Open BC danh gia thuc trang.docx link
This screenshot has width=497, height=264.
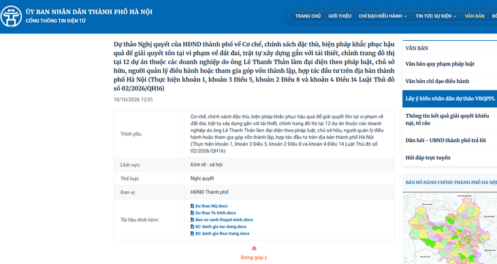pyautogui.click(x=222, y=233)
